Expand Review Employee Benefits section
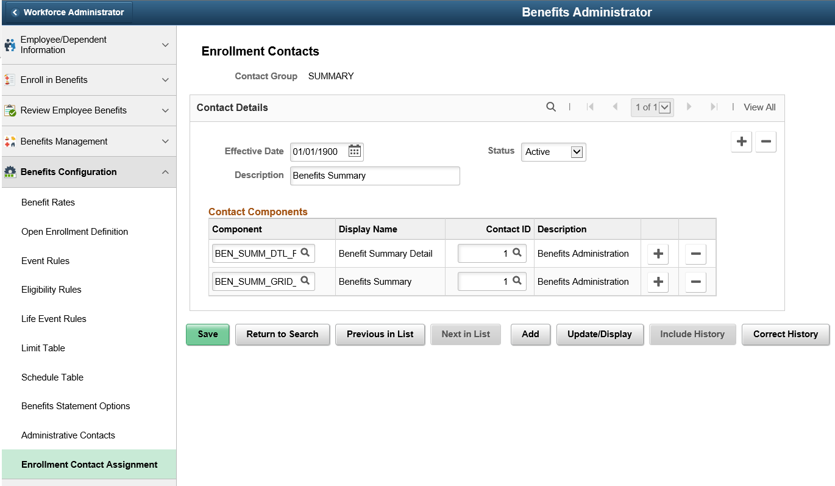This screenshot has width=835, height=486. pos(165,110)
